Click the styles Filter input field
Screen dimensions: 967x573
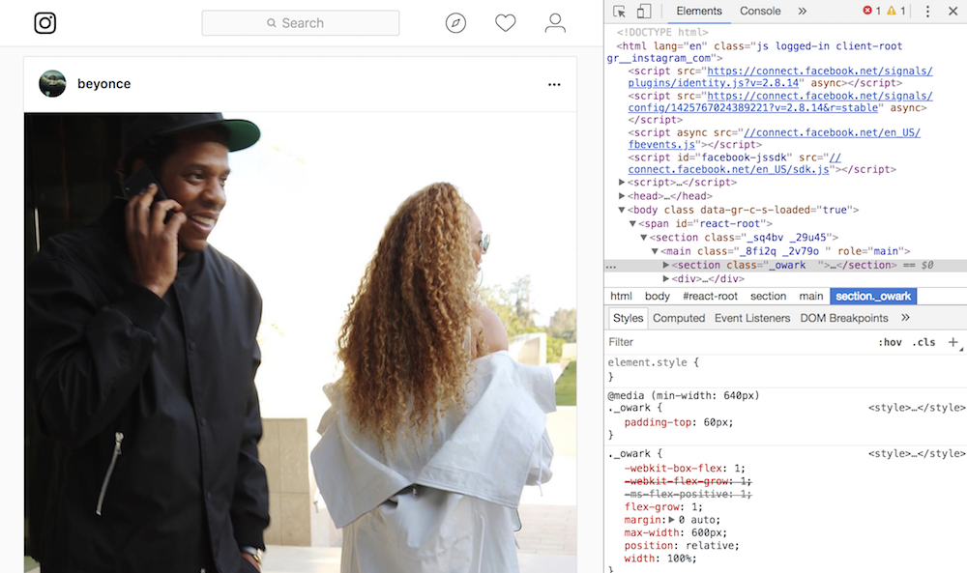pyautogui.click(x=740, y=342)
